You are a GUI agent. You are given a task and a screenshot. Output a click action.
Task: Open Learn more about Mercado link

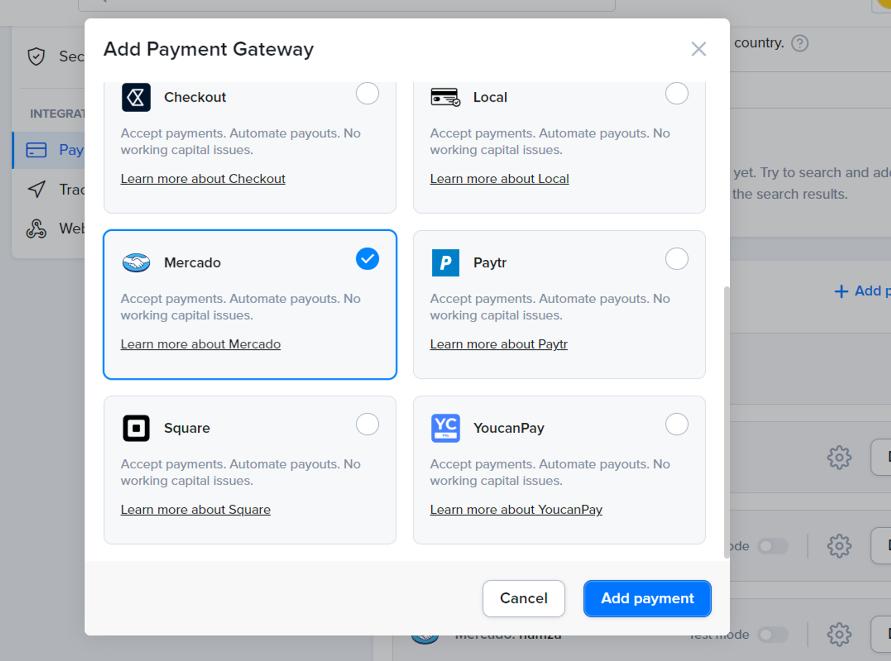coord(200,344)
